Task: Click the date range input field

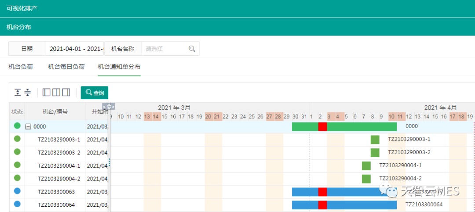Action: tap(74, 49)
